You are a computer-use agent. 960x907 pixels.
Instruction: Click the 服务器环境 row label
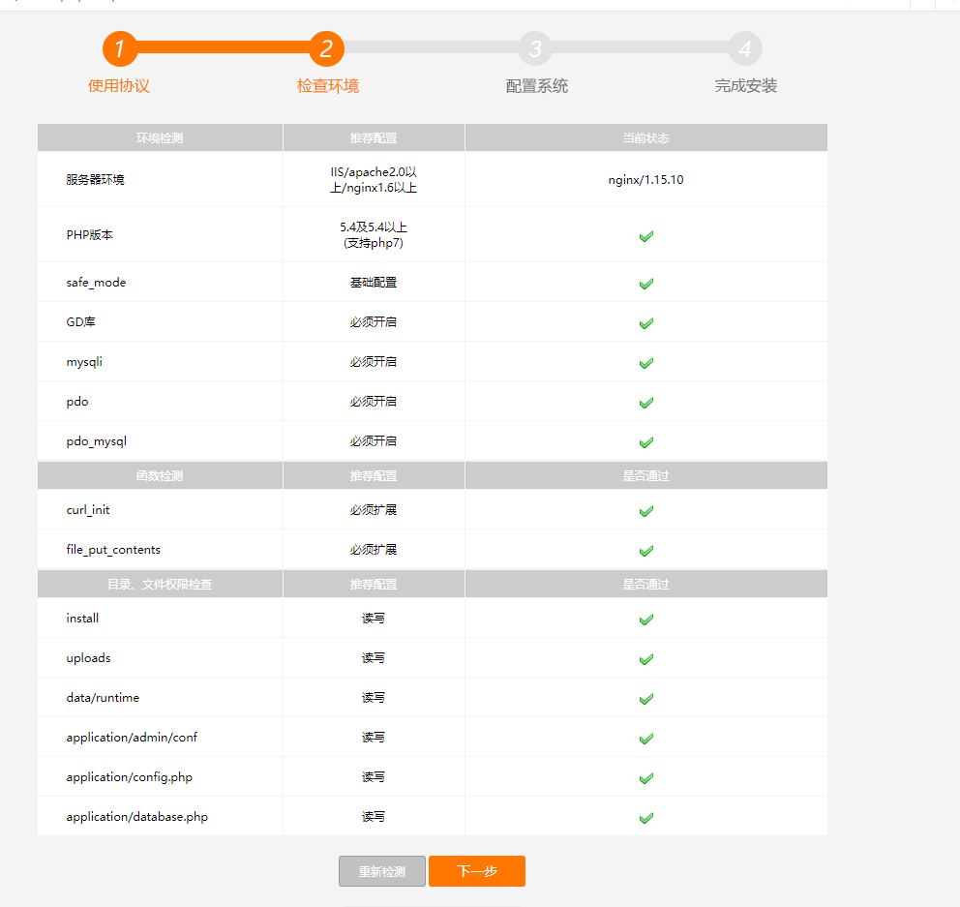coord(96,179)
